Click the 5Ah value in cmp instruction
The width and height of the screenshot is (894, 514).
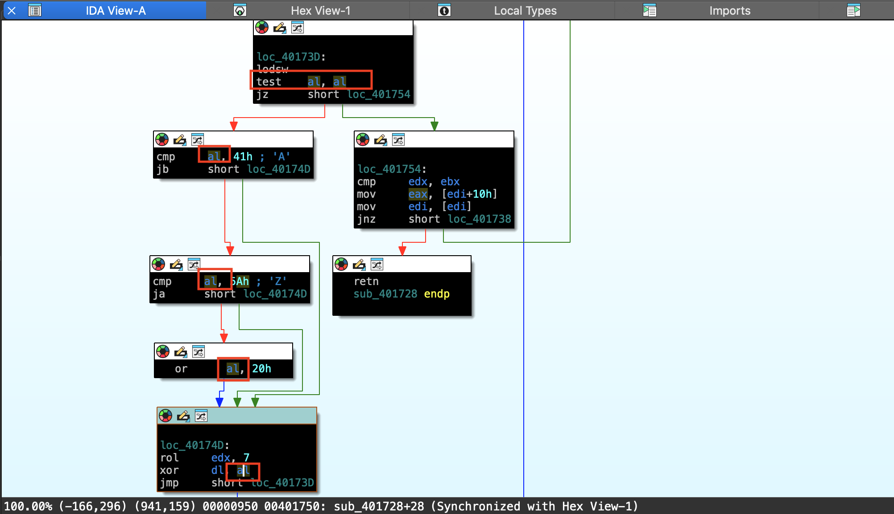[x=240, y=281]
